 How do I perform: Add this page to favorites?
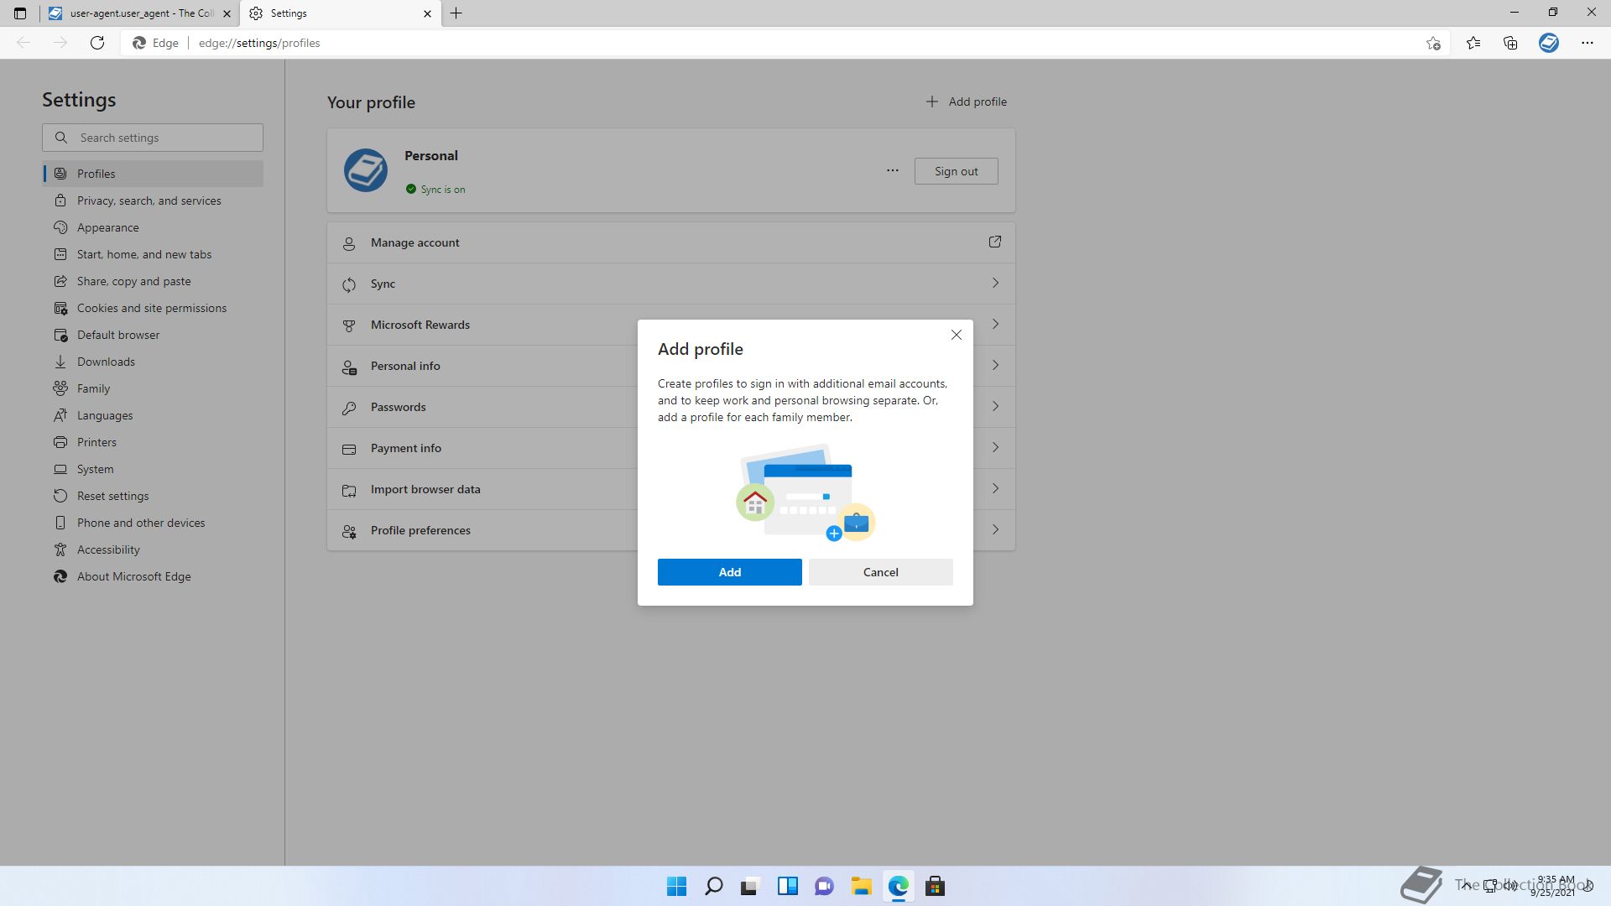coord(1433,43)
